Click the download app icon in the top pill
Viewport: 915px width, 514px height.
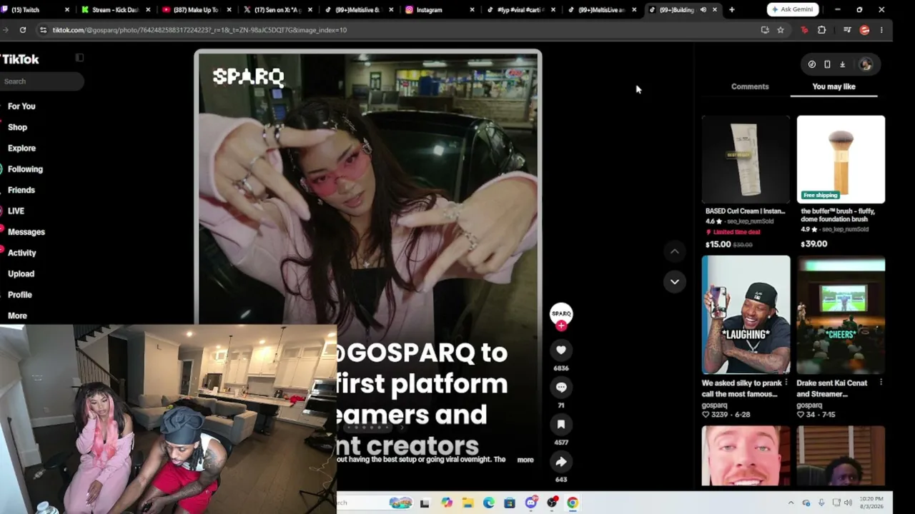point(842,64)
